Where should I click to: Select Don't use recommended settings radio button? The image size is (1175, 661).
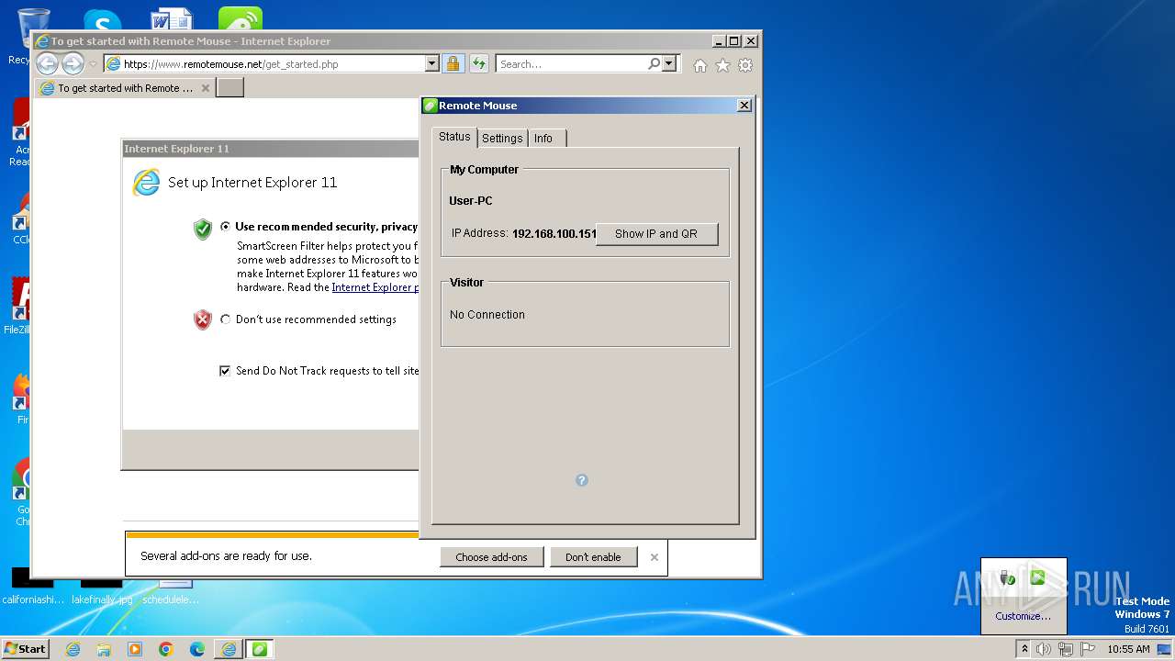226,319
